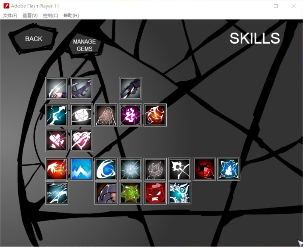Choose the blue lightning bolt skill
This screenshot has width=303, height=247.
pyautogui.click(x=57, y=115)
